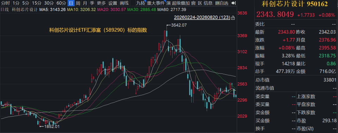The width and height of the screenshot is (338, 133).
Task: Click the 金额 value 716.0亿
Action: point(327,72)
